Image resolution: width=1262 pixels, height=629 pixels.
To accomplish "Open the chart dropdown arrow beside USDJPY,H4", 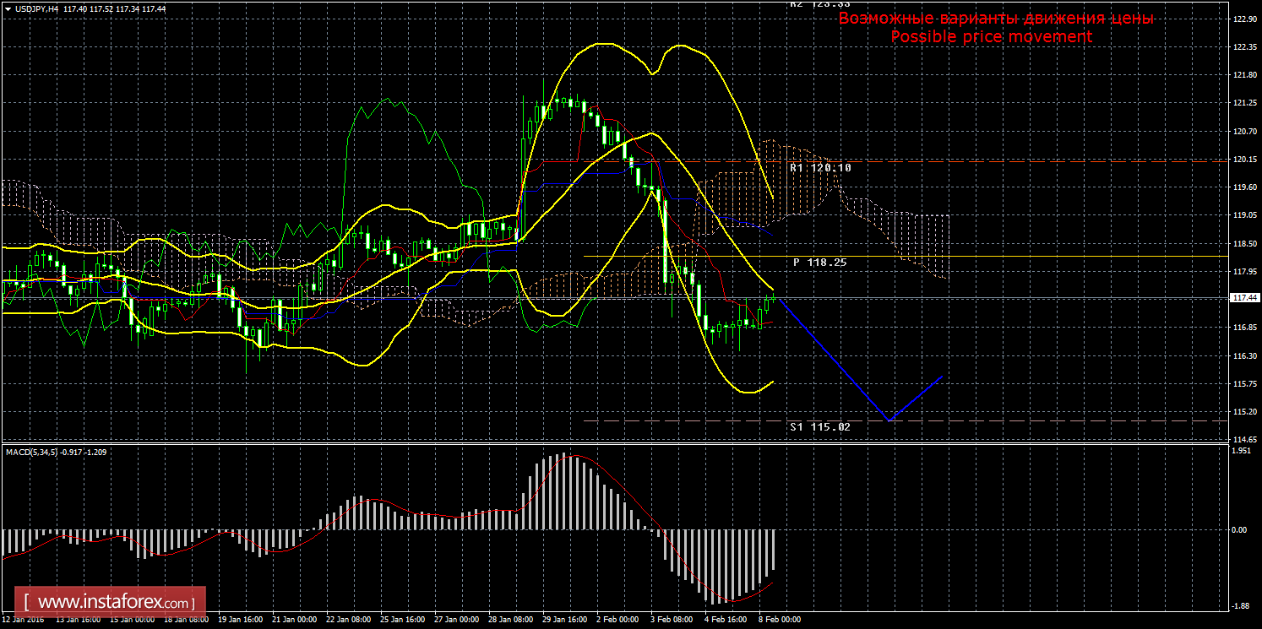I will point(8,8).
